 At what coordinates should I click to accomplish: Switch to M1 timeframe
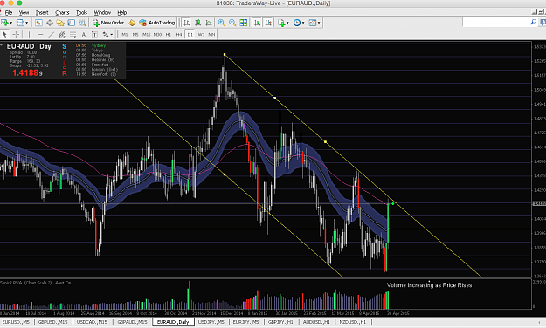tap(125, 34)
